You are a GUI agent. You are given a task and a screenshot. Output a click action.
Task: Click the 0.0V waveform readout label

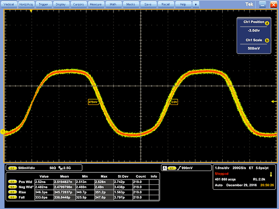coord(174,102)
